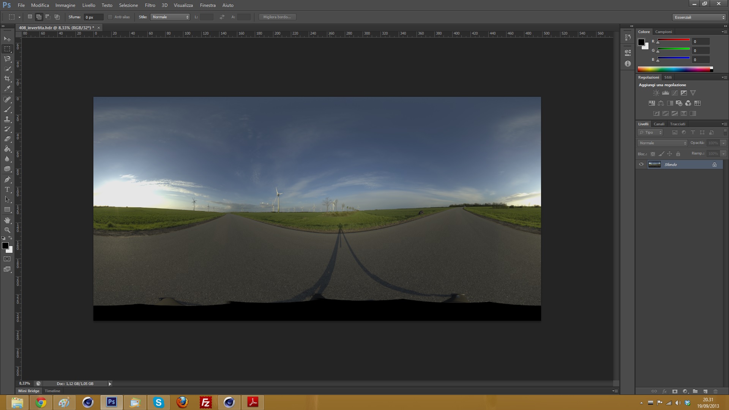The height and width of the screenshot is (410, 729).
Task: Click the color spectrum ramp
Action: 674,69
